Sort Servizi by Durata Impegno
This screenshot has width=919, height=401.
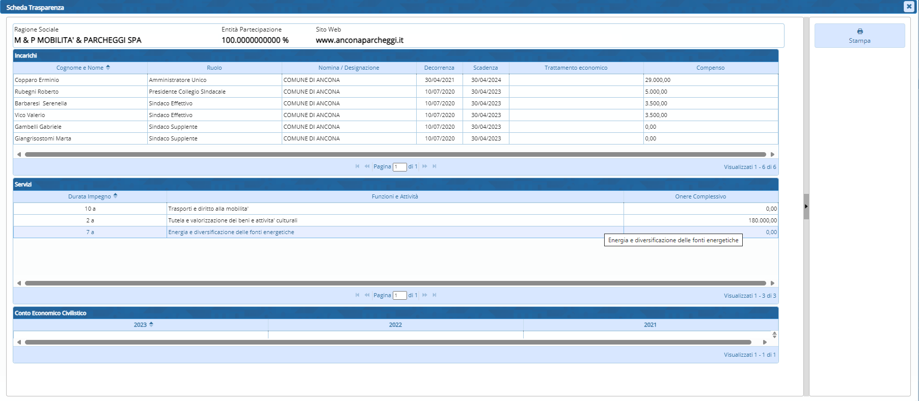[x=90, y=196]
